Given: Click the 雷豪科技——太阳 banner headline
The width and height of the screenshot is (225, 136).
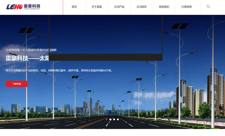Looking at the screenshot, I should click(x=27, y=58).
